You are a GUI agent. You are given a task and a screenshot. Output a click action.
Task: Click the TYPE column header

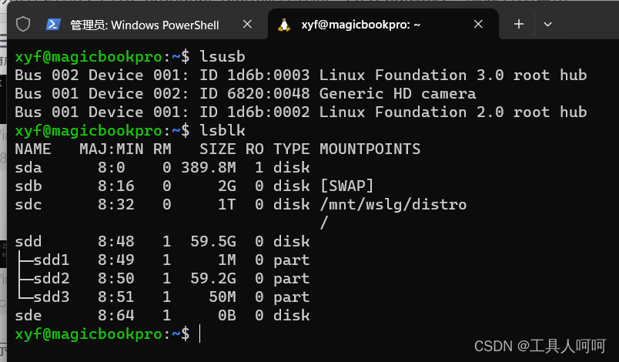(292, 149)
